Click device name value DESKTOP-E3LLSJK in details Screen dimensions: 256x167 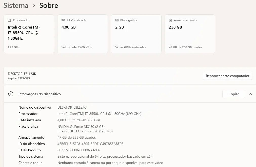coord(71,107)
